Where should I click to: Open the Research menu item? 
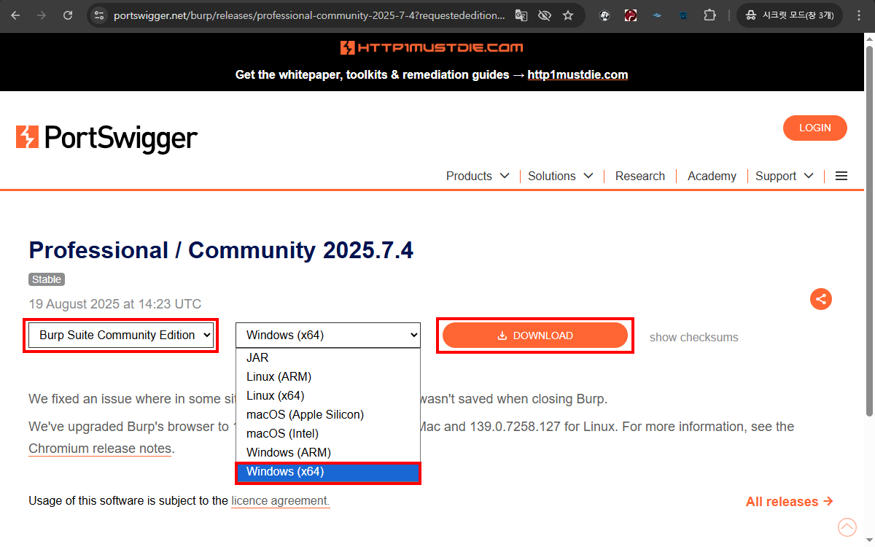[x=639, y=176]
